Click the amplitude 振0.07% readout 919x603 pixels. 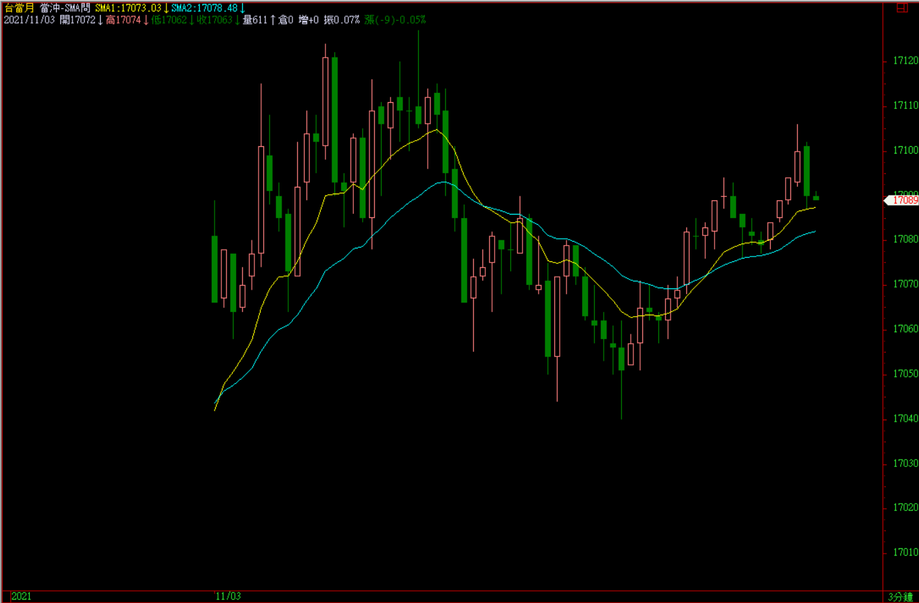(342, 20)
